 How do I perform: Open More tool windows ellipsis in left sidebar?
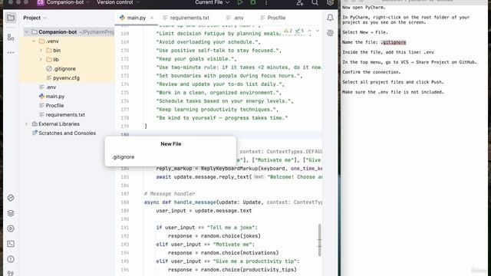click(11, 53)
